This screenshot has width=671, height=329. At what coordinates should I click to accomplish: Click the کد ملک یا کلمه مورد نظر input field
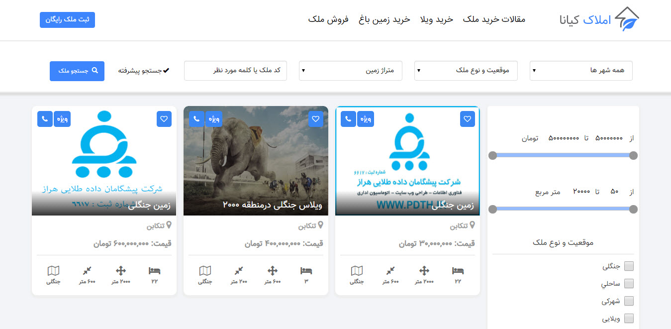(235, 71)
